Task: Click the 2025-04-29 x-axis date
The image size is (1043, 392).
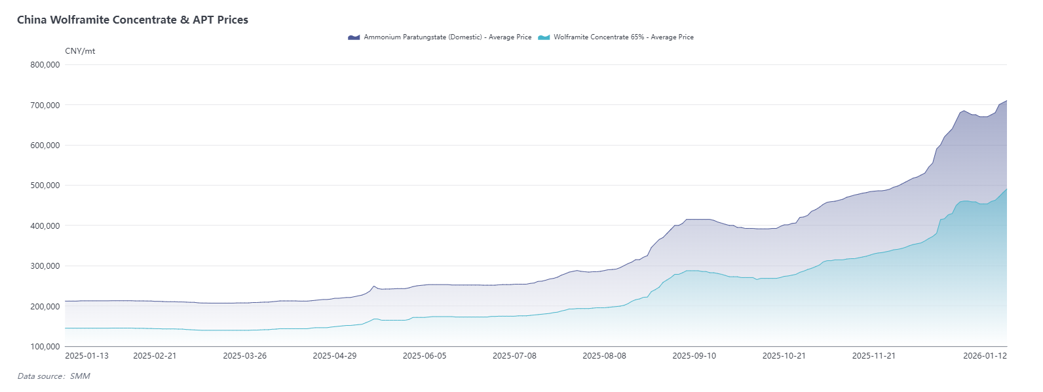Action: pyautogui.click(x=334, y=356)
